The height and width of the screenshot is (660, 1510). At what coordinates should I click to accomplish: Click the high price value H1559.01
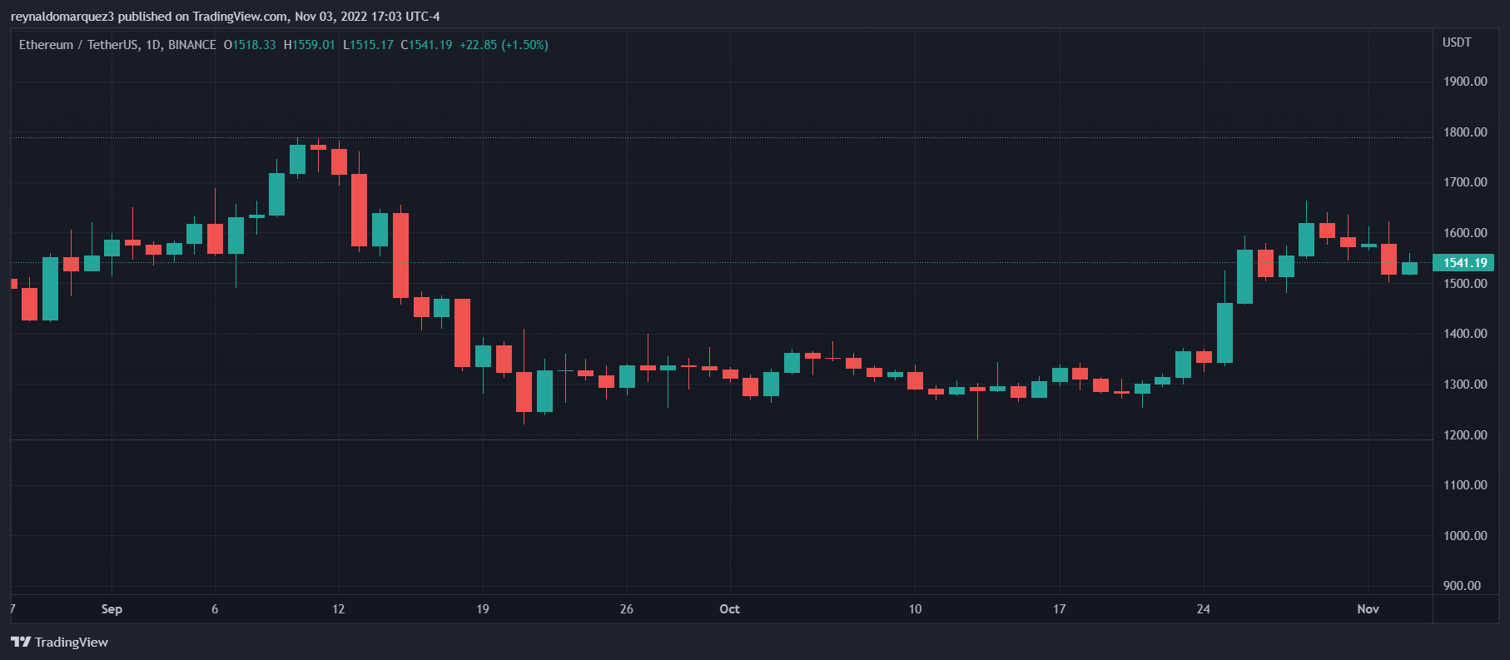click(x=310, y=45)
